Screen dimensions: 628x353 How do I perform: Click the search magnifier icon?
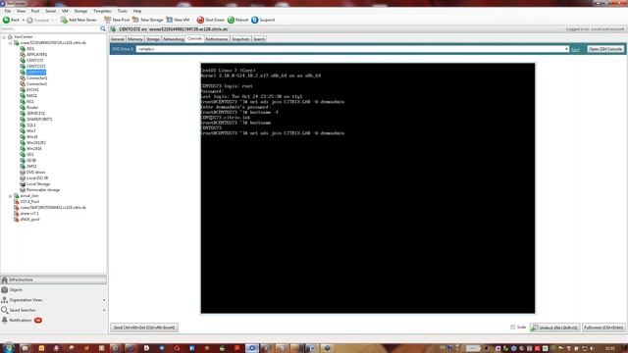(x=103, y=28)
